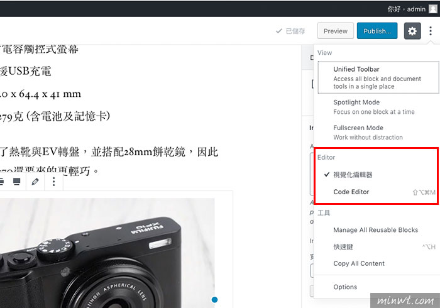
Task: Click the blue image resize handle dot
Action: point(215,300)
